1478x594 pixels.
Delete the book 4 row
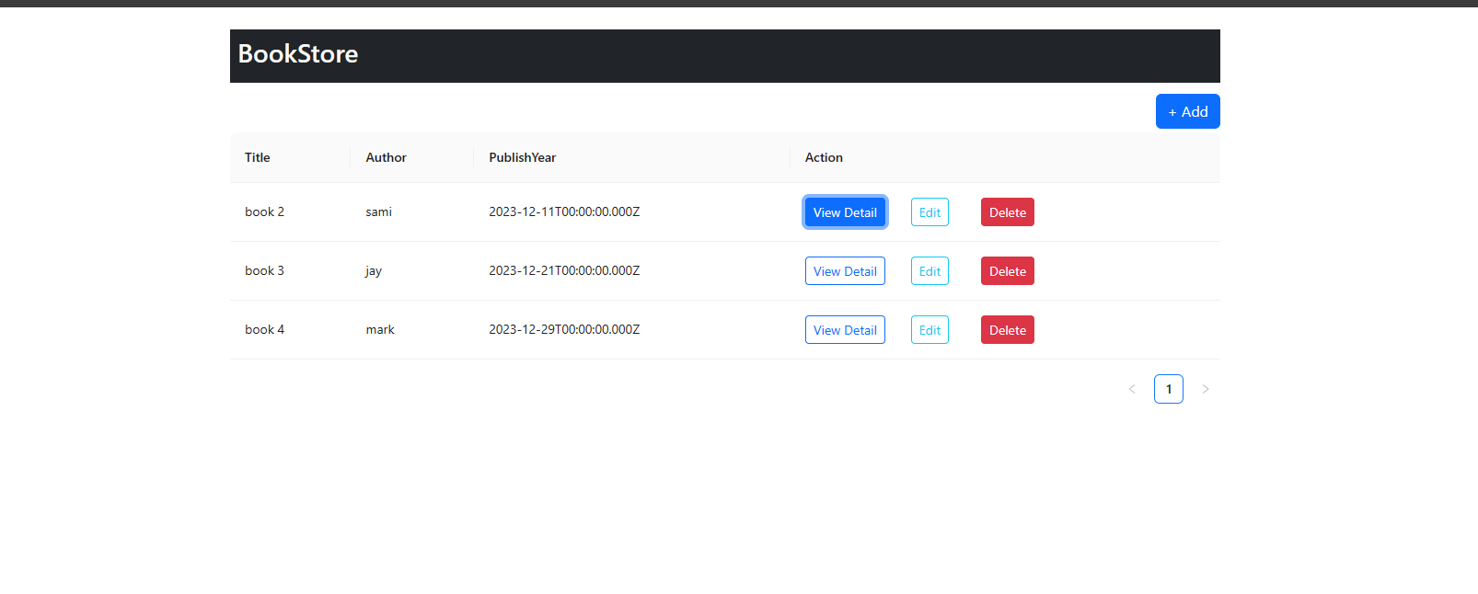[1007, 330]
